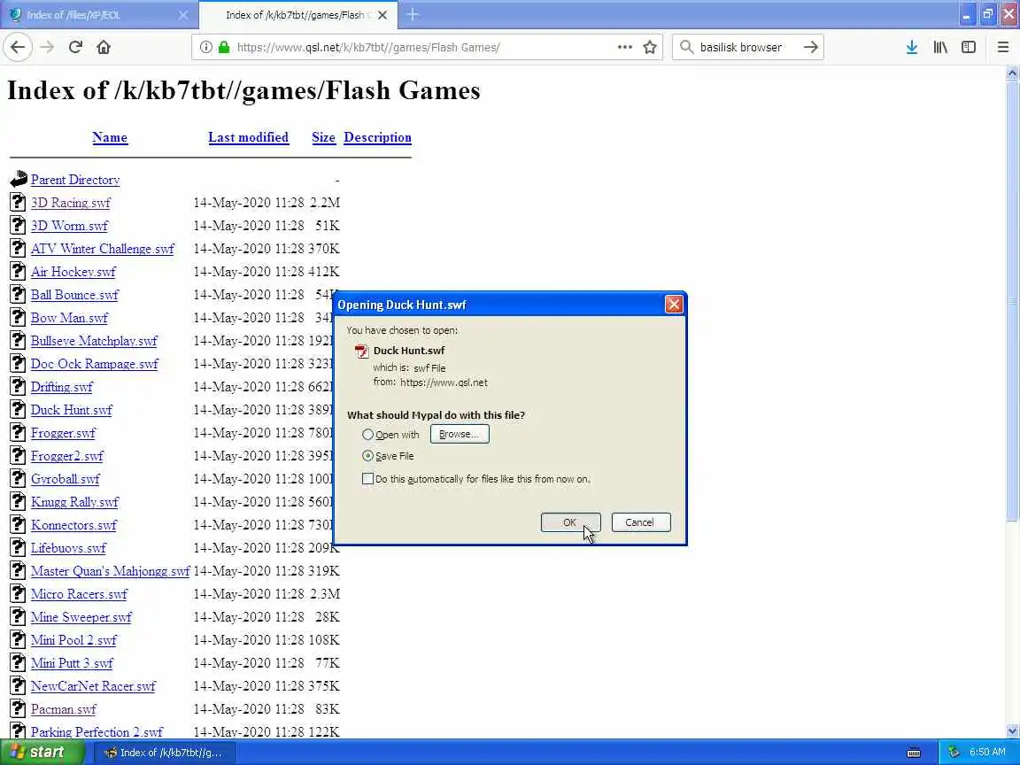Sort listing by Name column

[x=110, y=137]
